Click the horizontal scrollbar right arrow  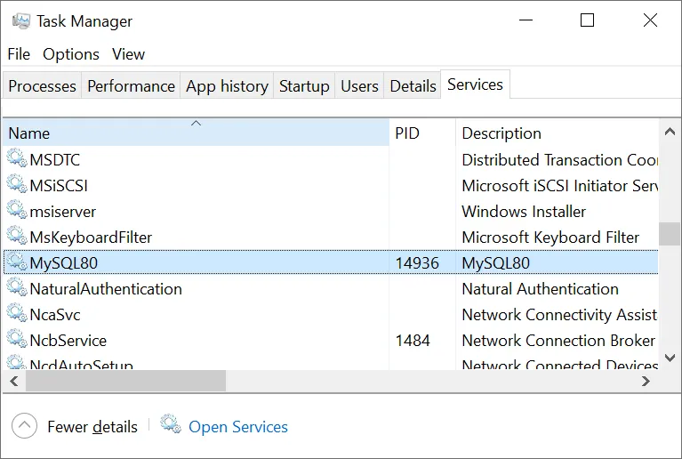646,381
